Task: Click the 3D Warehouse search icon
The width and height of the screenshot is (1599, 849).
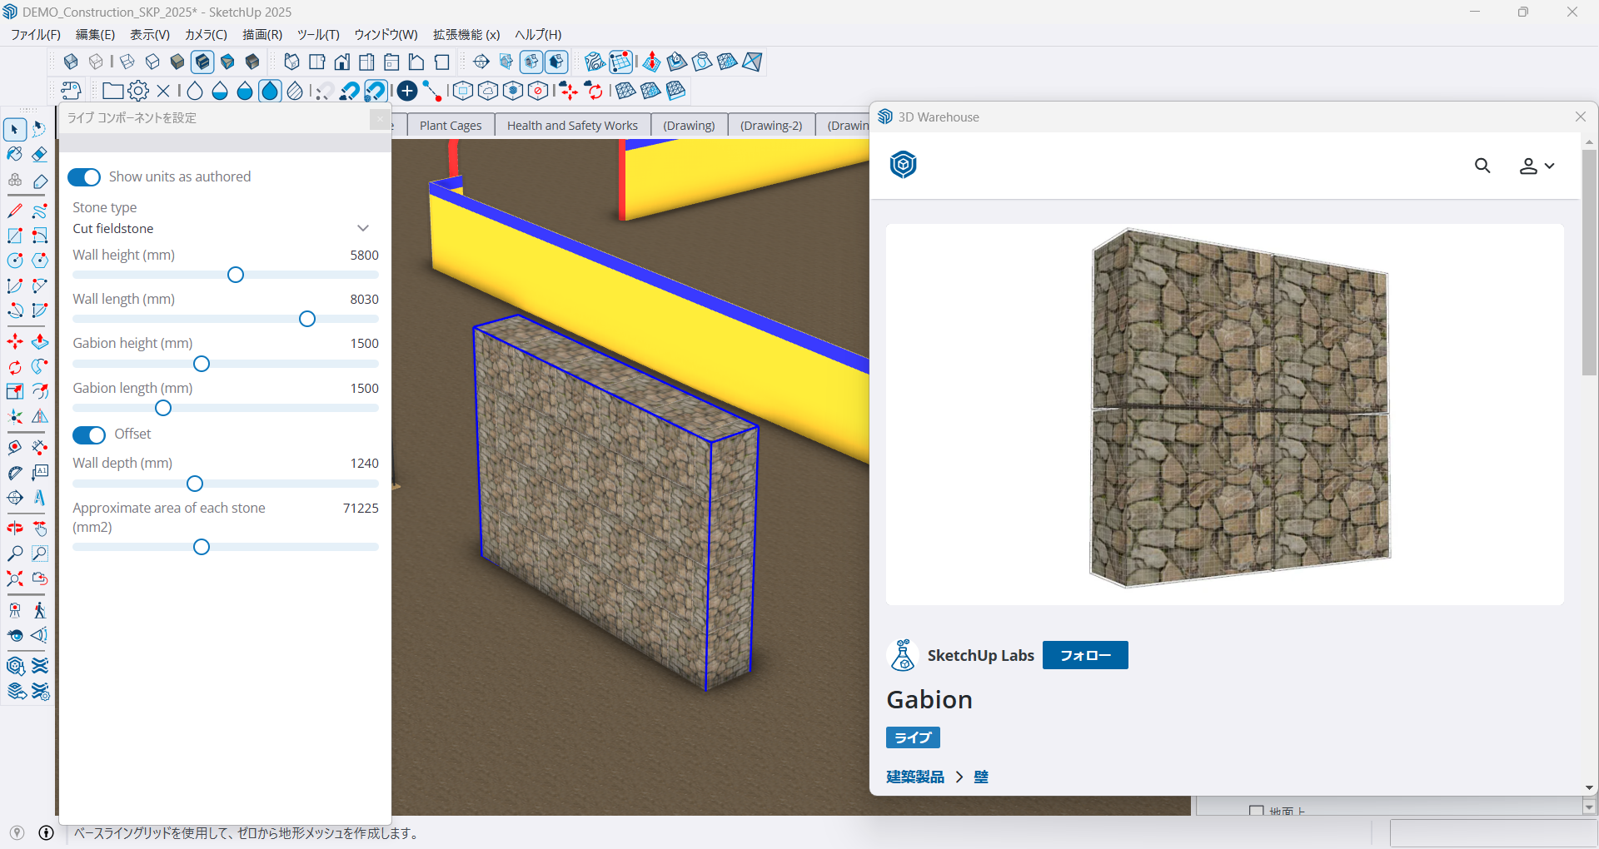Action: pos(1482,166)
